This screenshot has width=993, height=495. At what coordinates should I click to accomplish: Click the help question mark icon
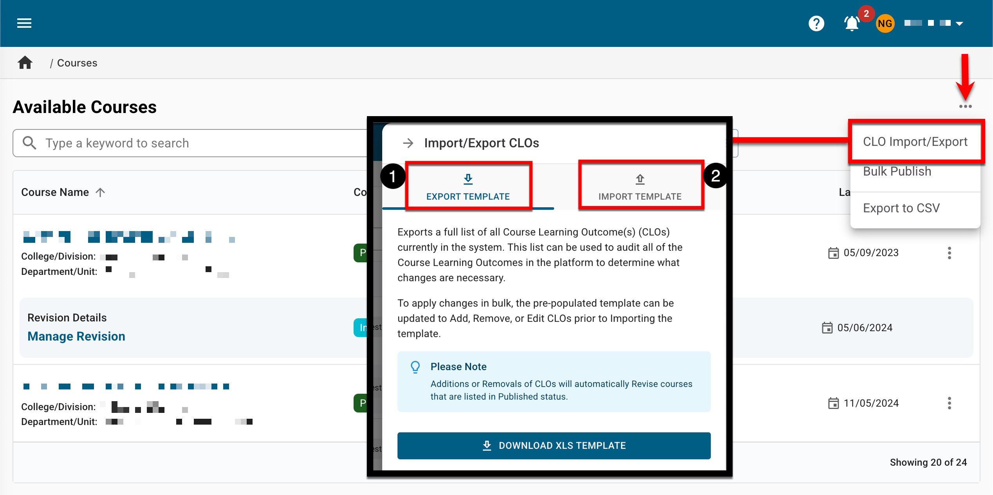tap(816, 23)
